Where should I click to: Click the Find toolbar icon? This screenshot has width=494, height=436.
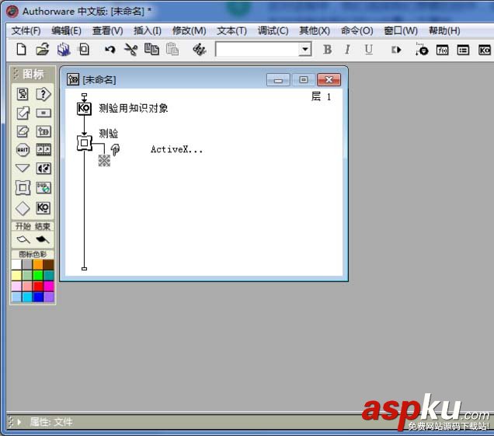(199, 50)
